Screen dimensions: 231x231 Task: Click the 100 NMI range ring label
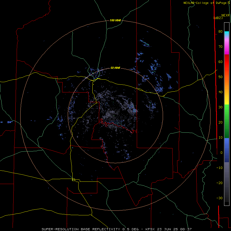pyautogui.click(x=115, y=20)
